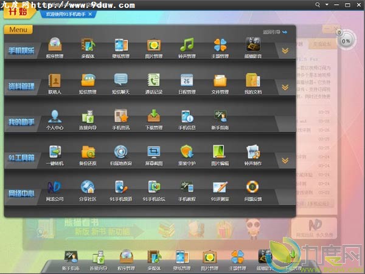365x274 pixels.
Task: Open 铃声管理 music note icon
Action: [x=187, y=47]
